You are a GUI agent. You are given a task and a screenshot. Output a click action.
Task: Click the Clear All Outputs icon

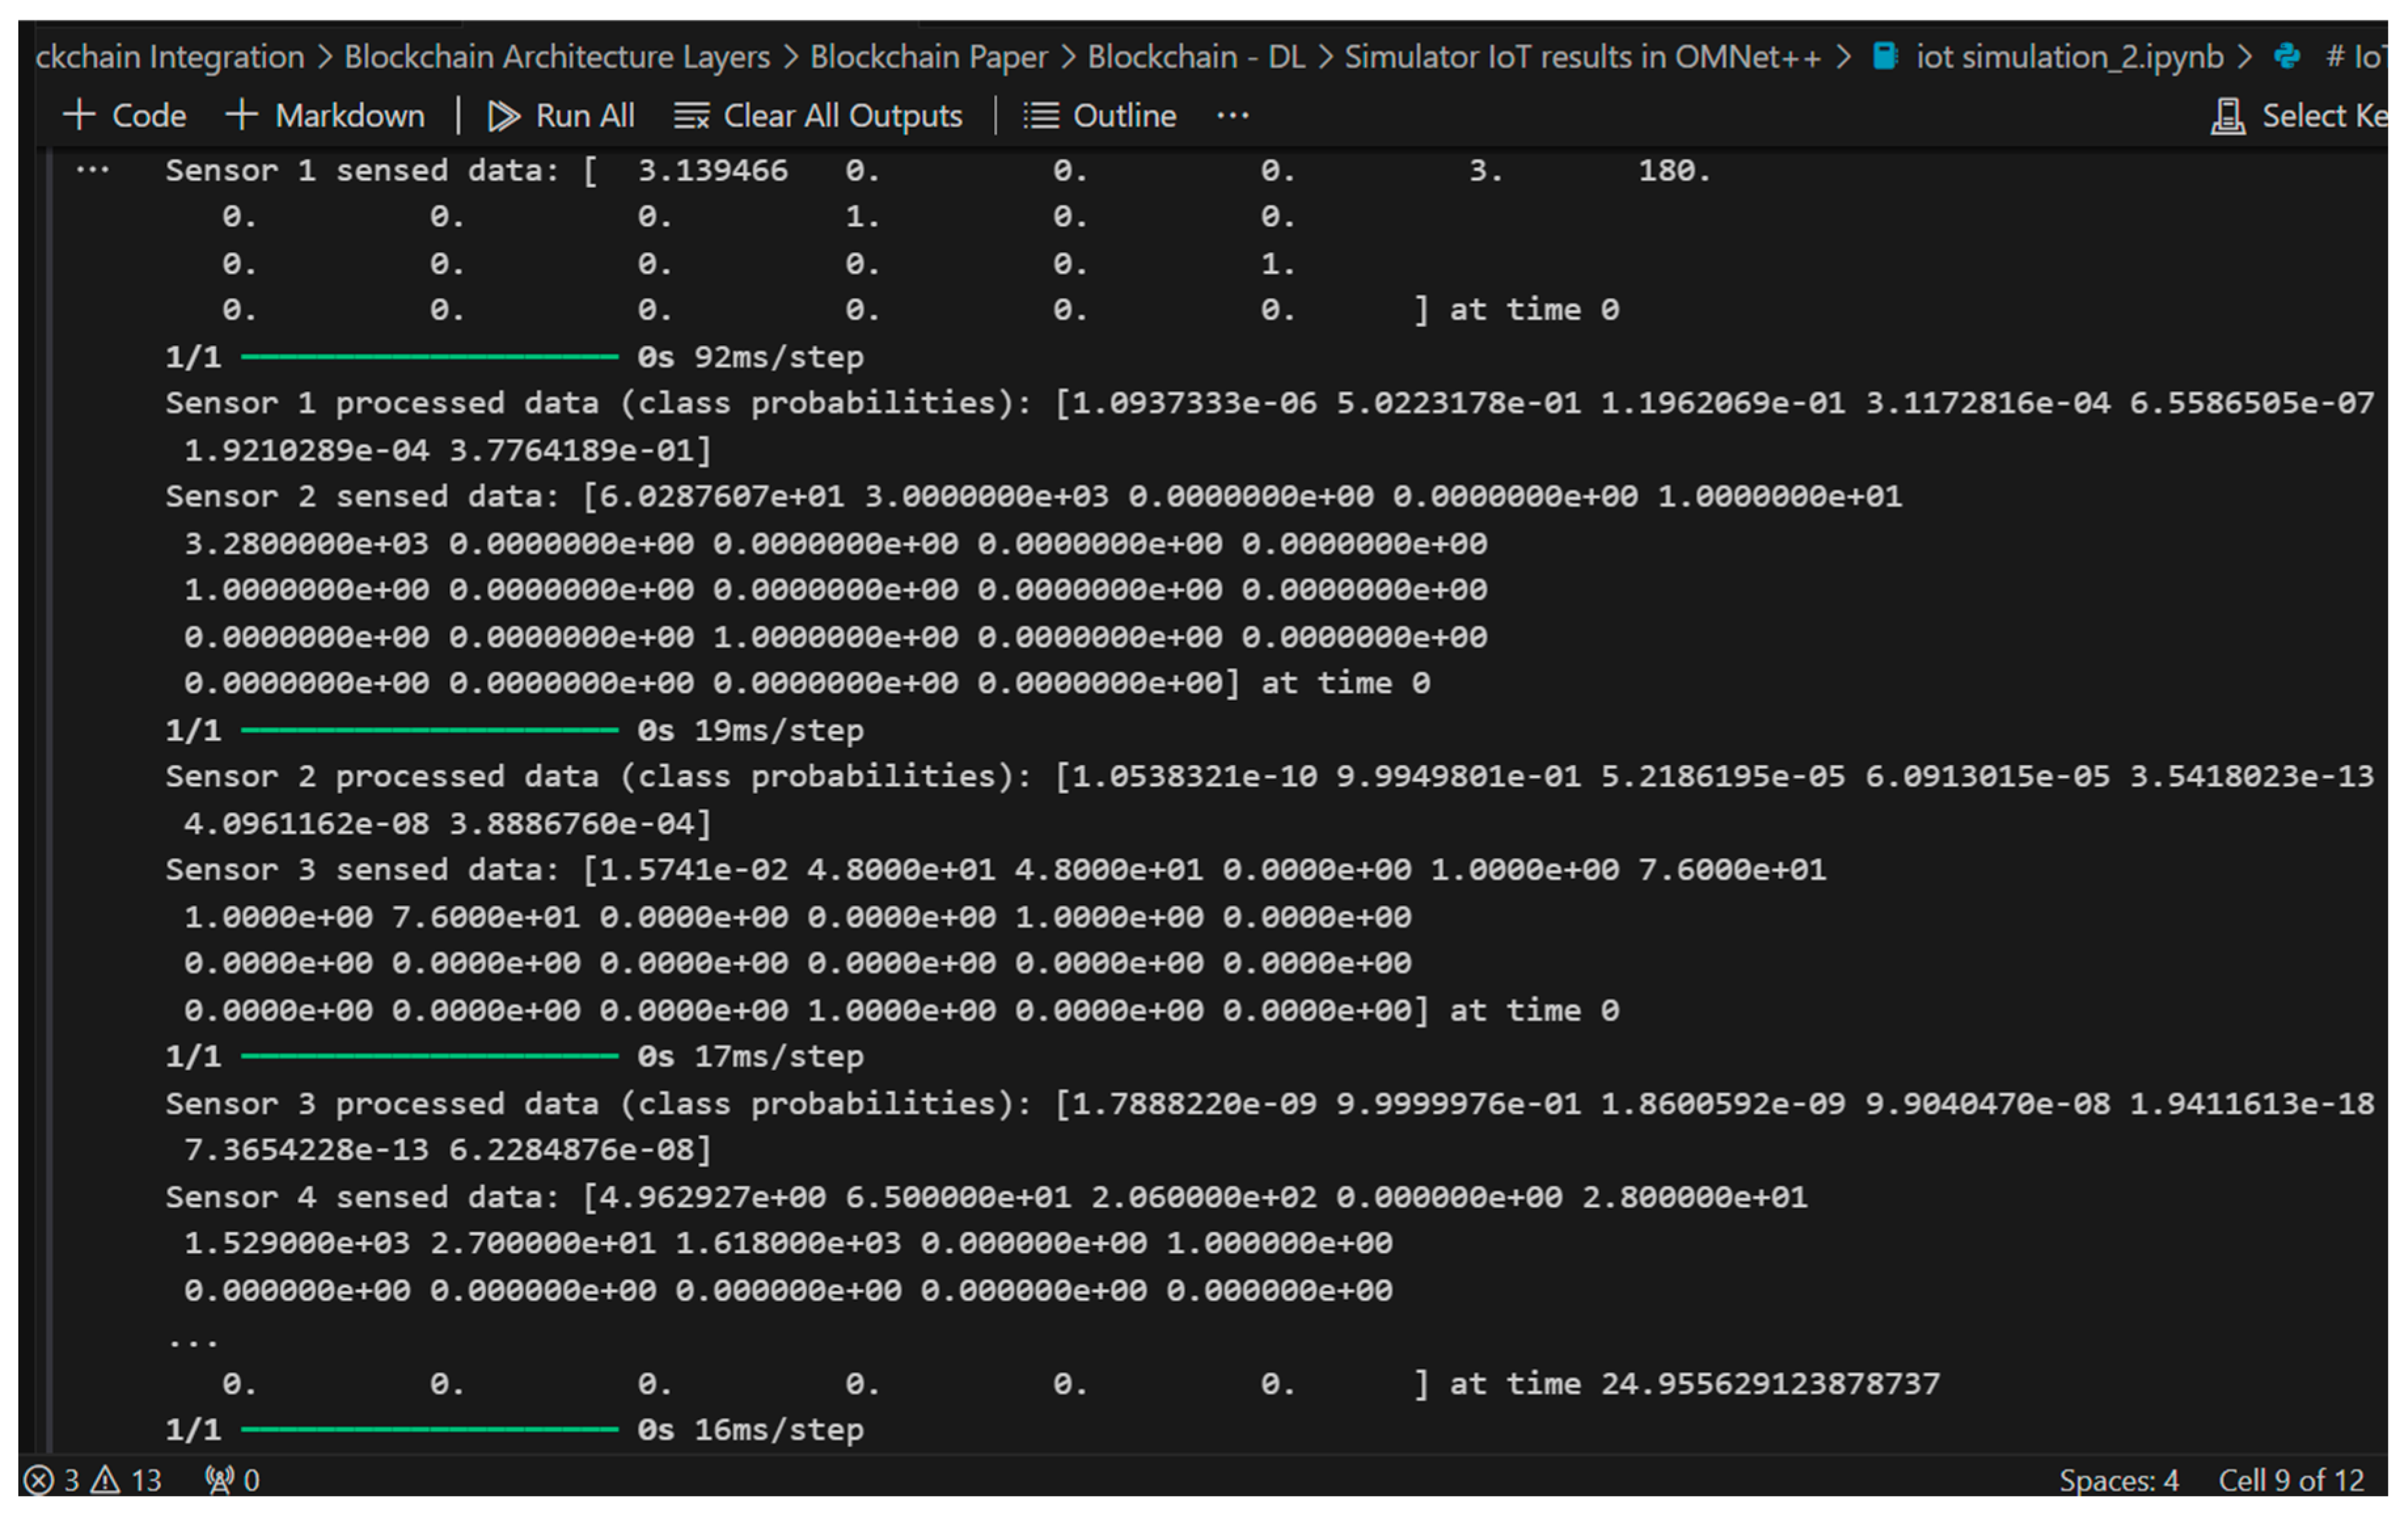pos(691,116)
